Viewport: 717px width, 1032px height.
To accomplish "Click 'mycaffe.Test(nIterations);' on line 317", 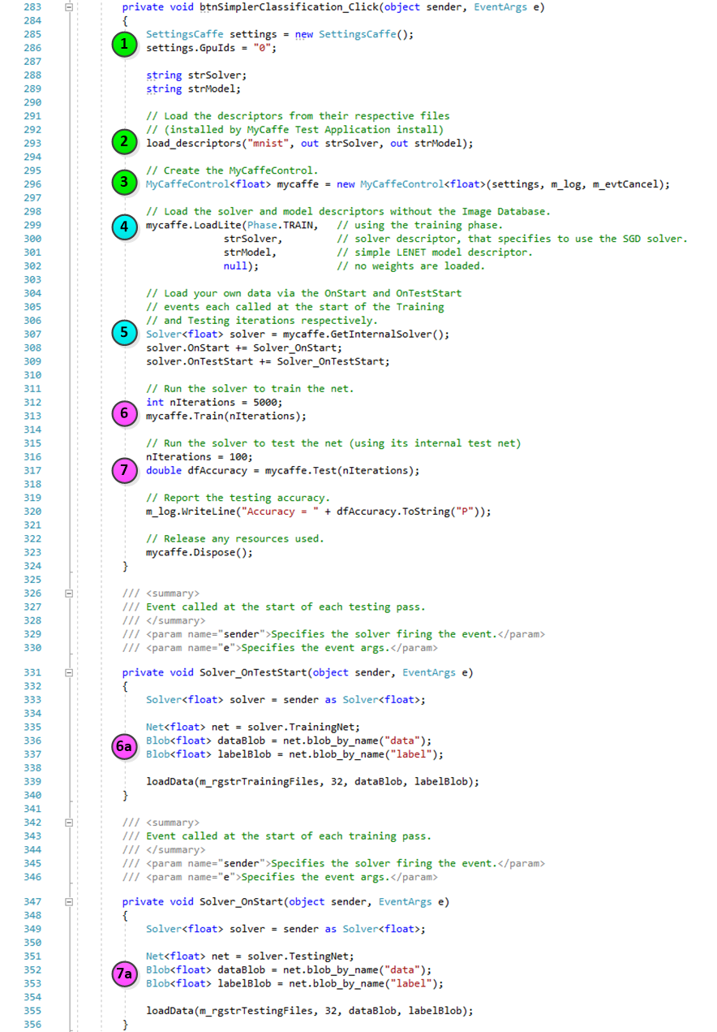I will (x=342, y=470).
